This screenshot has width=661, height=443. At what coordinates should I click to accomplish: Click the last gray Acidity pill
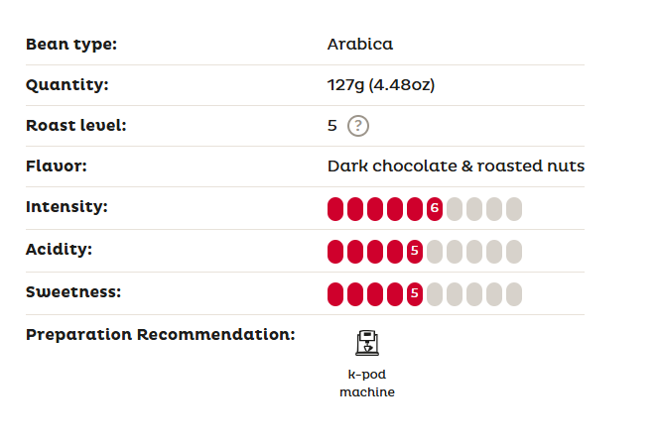point(513,252)
